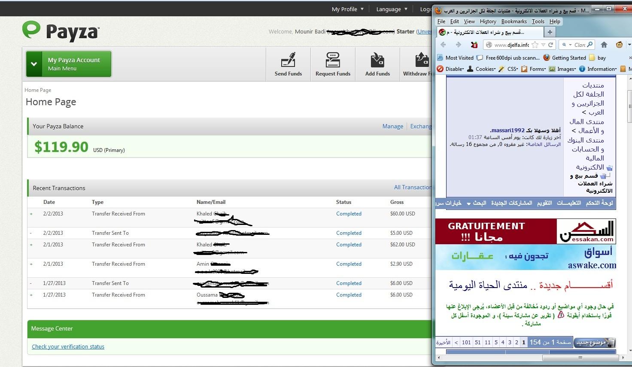Click the Payza logo
Image resolution: width=632 pixels, height=367 pixels.
(x=61, y=31)
